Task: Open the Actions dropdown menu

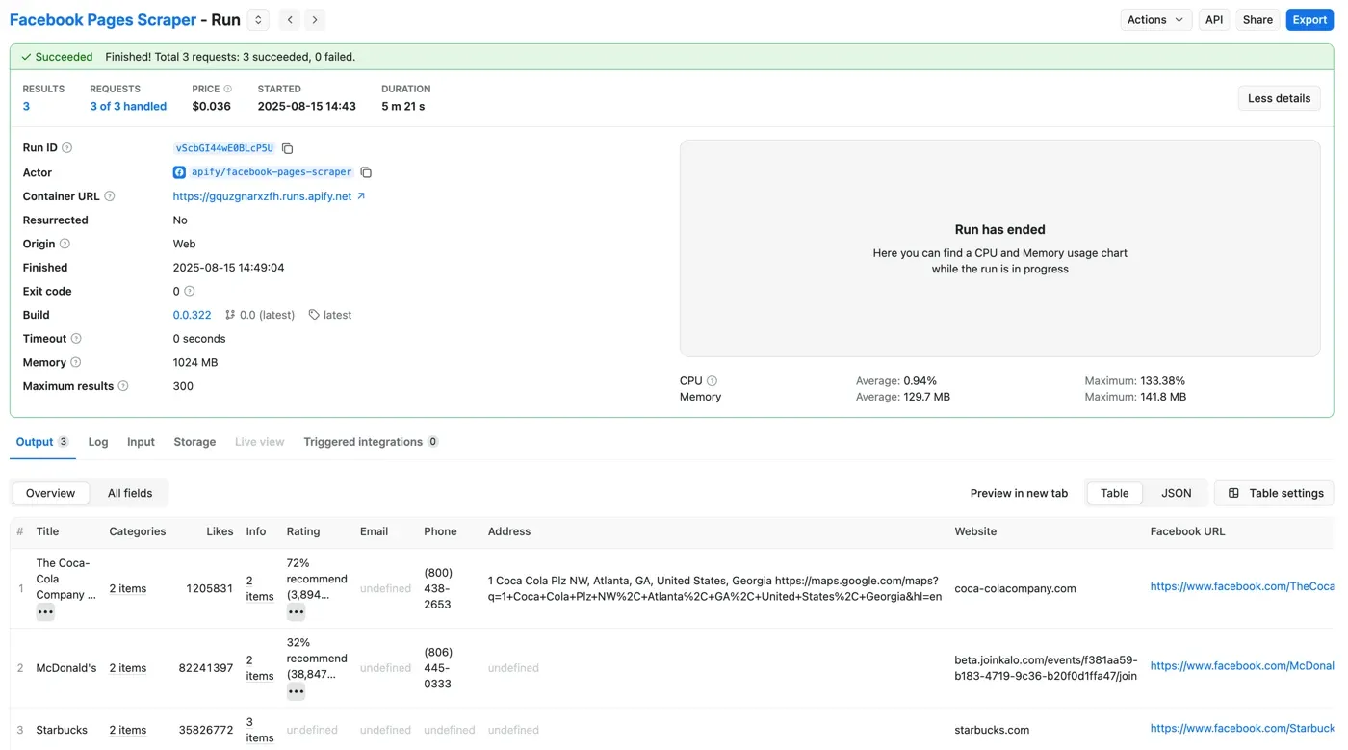Action: 1155,19
